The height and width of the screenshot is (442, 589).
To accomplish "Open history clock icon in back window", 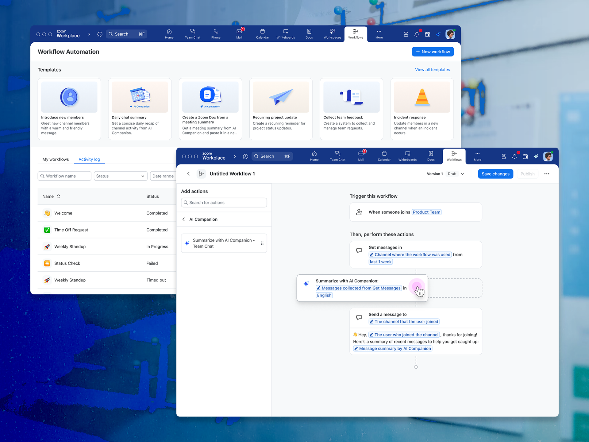I will (x=100, y=34).
